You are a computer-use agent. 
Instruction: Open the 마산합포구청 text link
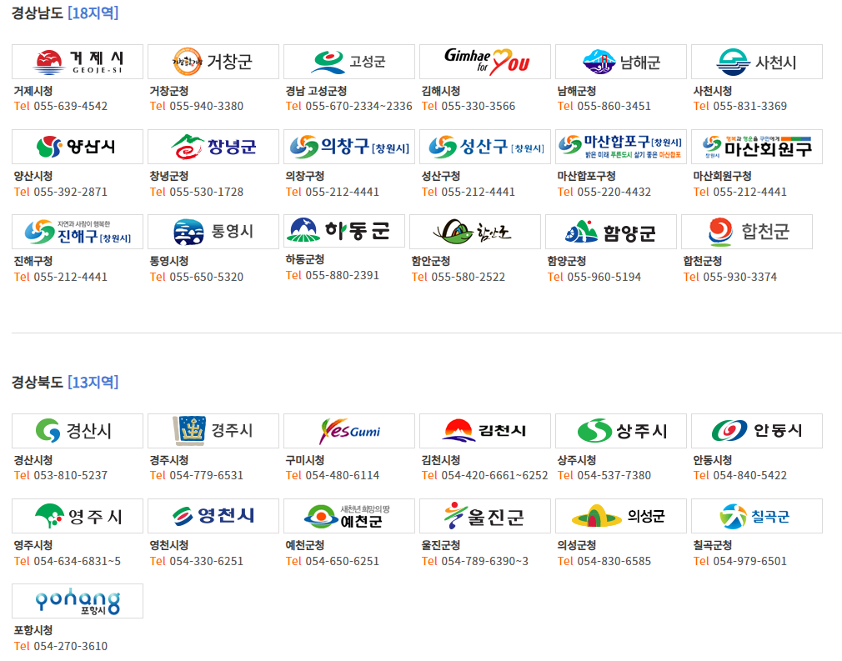(x=586, y=176)
